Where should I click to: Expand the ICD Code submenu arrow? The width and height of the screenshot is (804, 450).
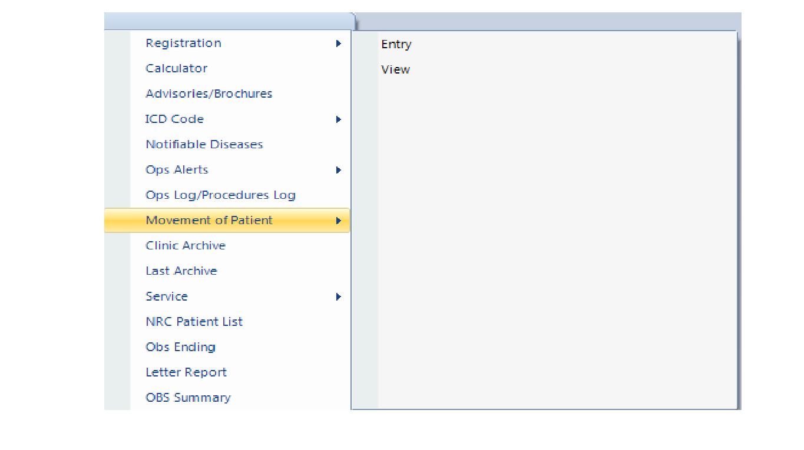coord(338,119)
